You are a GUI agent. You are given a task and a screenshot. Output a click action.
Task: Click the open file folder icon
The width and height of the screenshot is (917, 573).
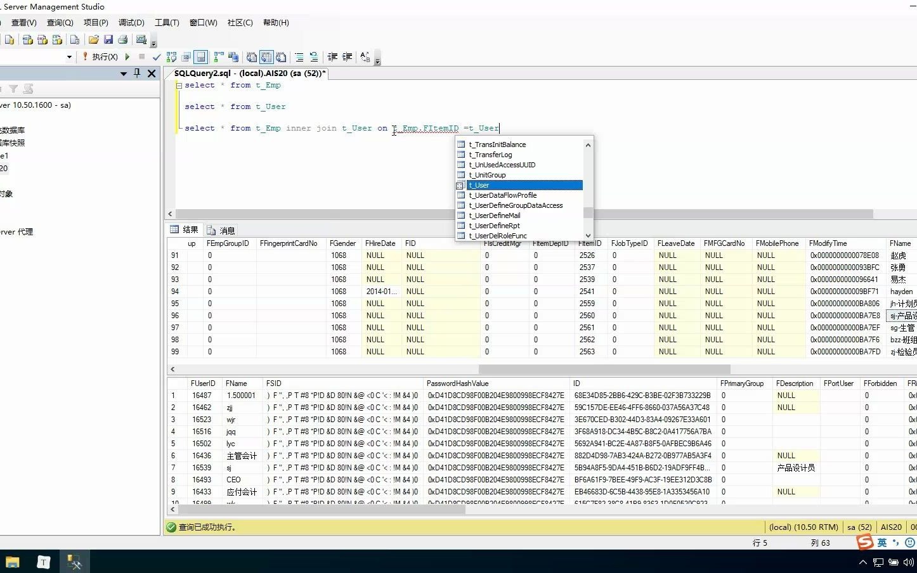point(94,39)
